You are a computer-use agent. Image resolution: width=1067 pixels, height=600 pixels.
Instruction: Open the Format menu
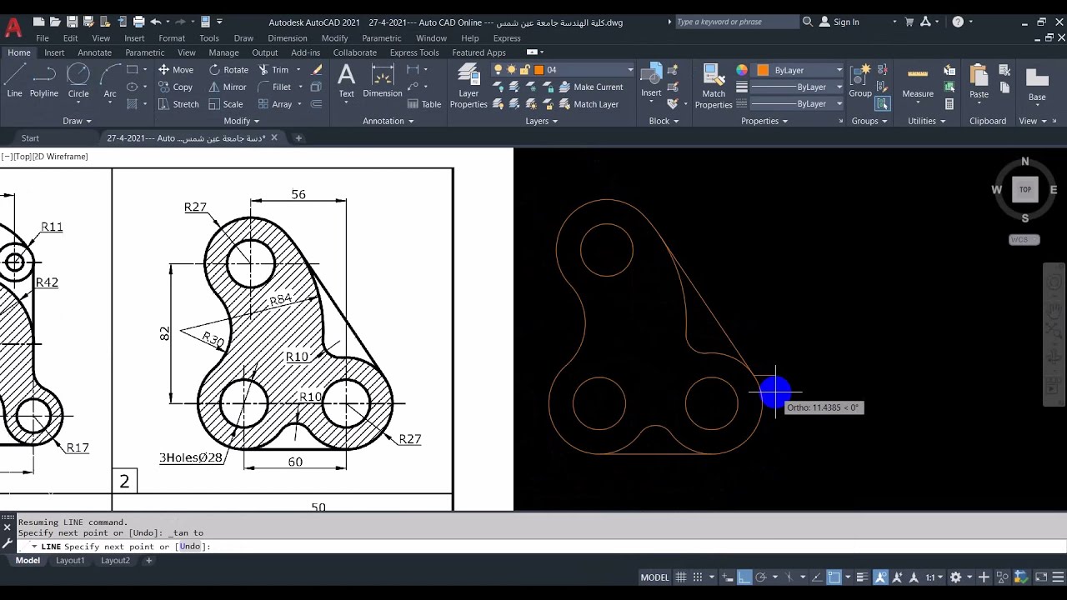tap(172, 38)
